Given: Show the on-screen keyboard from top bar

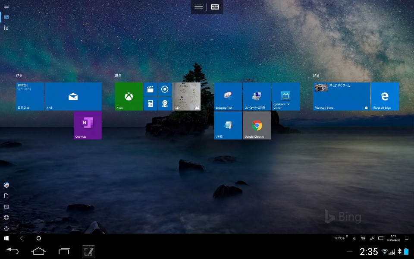Looking at the screenshot, I should coord(215,7).
